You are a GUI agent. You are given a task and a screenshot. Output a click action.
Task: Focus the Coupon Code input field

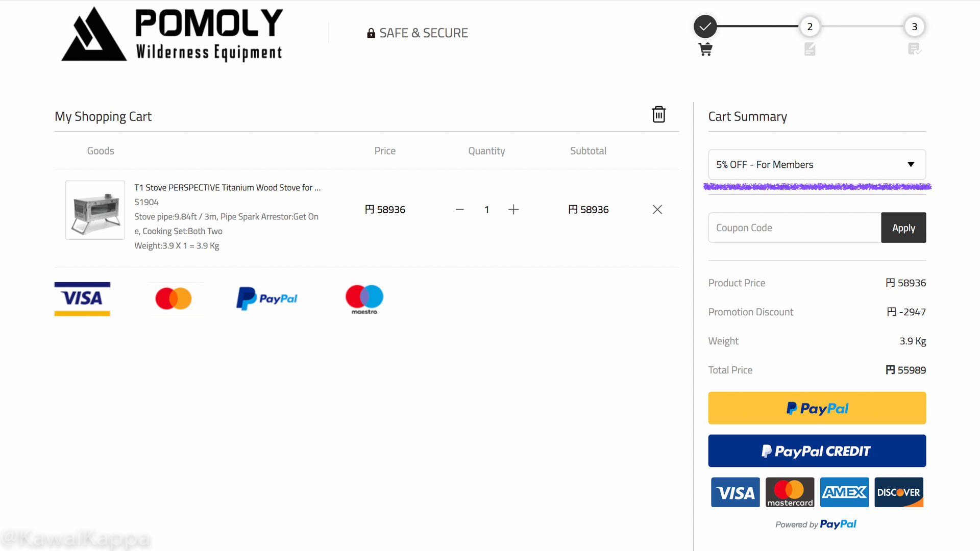tap(794, 228)
